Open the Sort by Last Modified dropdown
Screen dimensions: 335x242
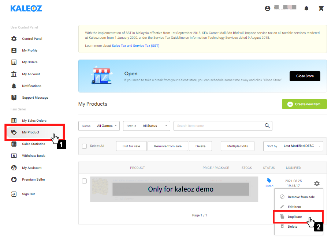pyautogui.click(x=293, y=146)
